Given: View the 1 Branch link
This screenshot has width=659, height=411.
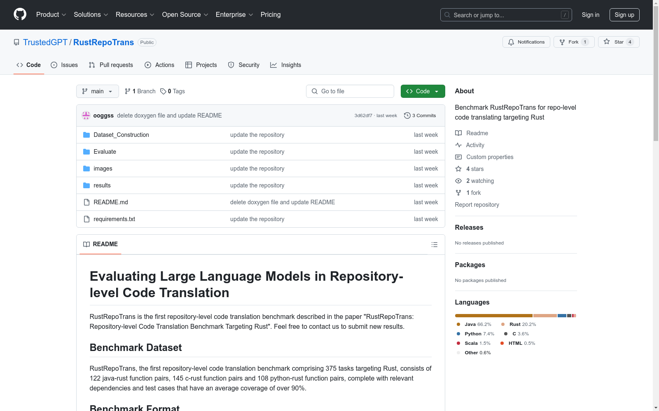Looking at the screenshot, I should 140,91.
